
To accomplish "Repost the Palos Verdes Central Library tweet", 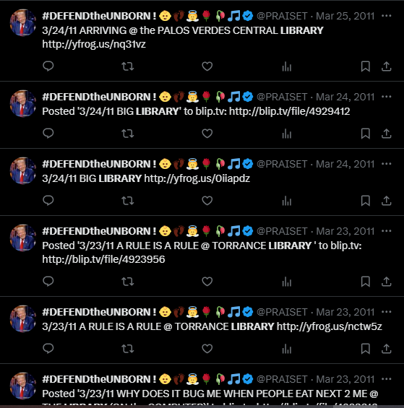I will [x=128, y=66].
